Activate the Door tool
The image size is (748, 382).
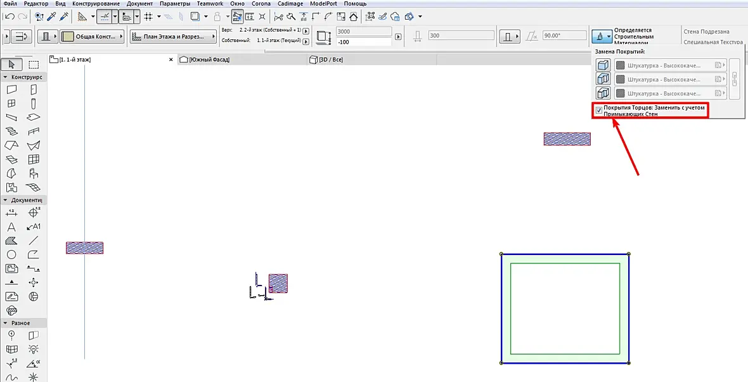coord(34,89)
